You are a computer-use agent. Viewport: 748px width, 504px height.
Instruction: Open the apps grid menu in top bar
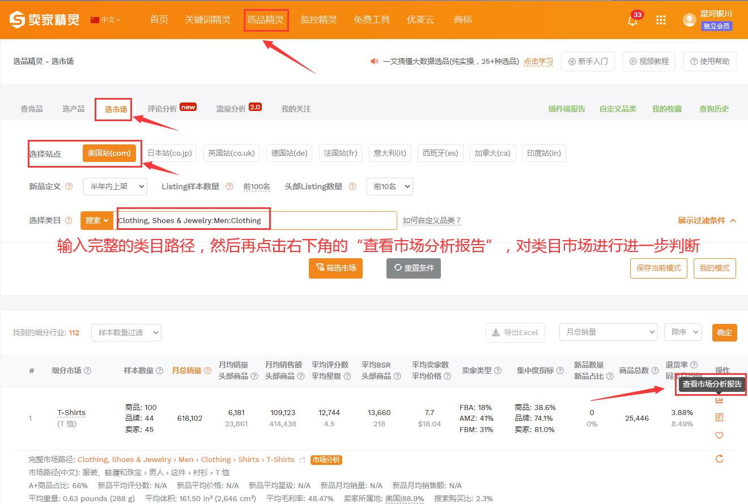(661, 19)
